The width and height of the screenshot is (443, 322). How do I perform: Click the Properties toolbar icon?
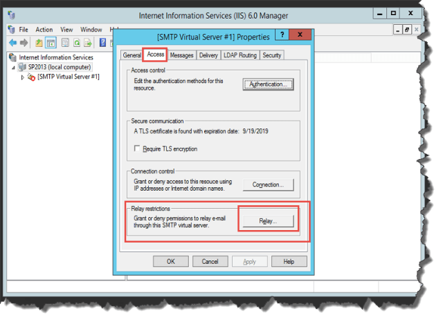pos(65,43)
